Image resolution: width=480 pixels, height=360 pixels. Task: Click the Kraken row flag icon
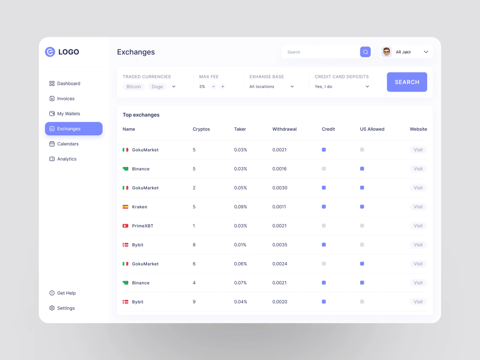(125, 207)
